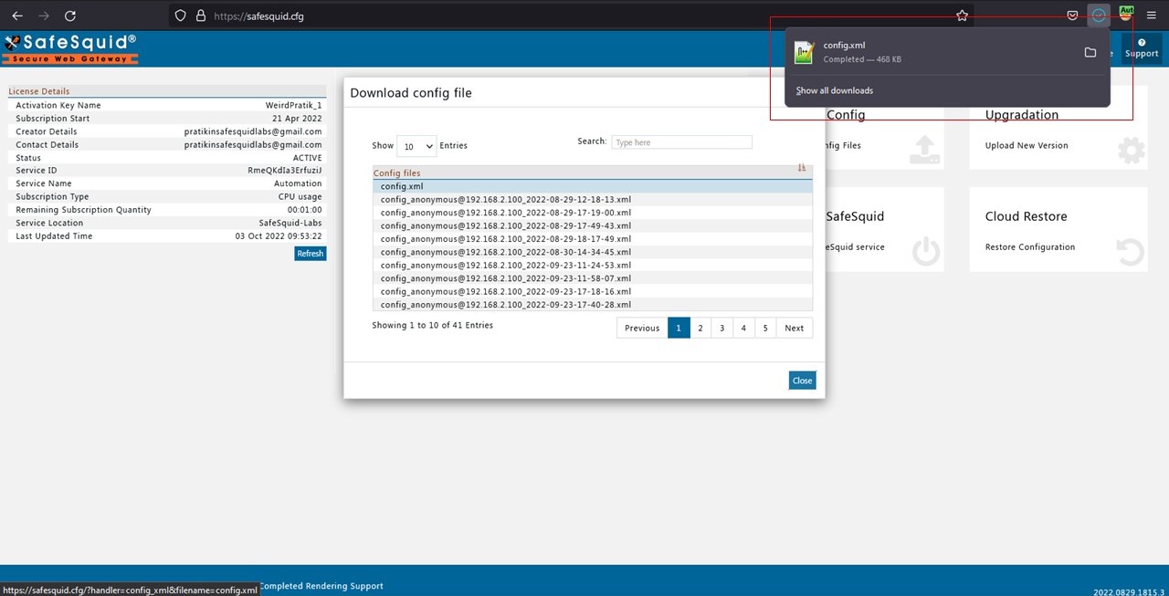Viewport: 1169px width, 596px height.
Task: Click the Cloud Restore circular arrow icon
Action: point(1131,251)
